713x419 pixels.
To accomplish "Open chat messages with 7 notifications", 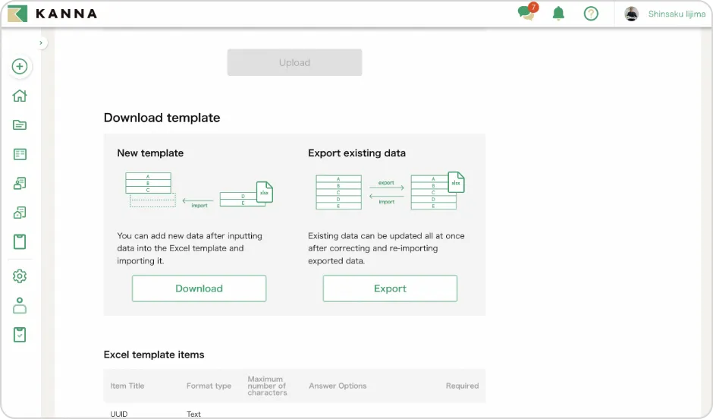I will [526, 14].
